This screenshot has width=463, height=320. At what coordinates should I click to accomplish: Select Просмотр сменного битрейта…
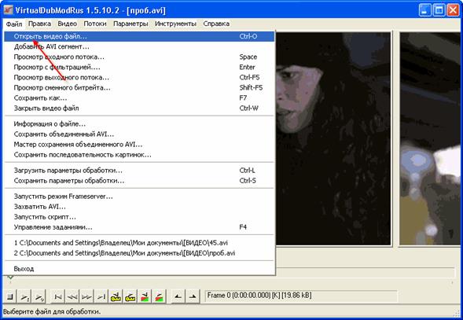(139, 88)
